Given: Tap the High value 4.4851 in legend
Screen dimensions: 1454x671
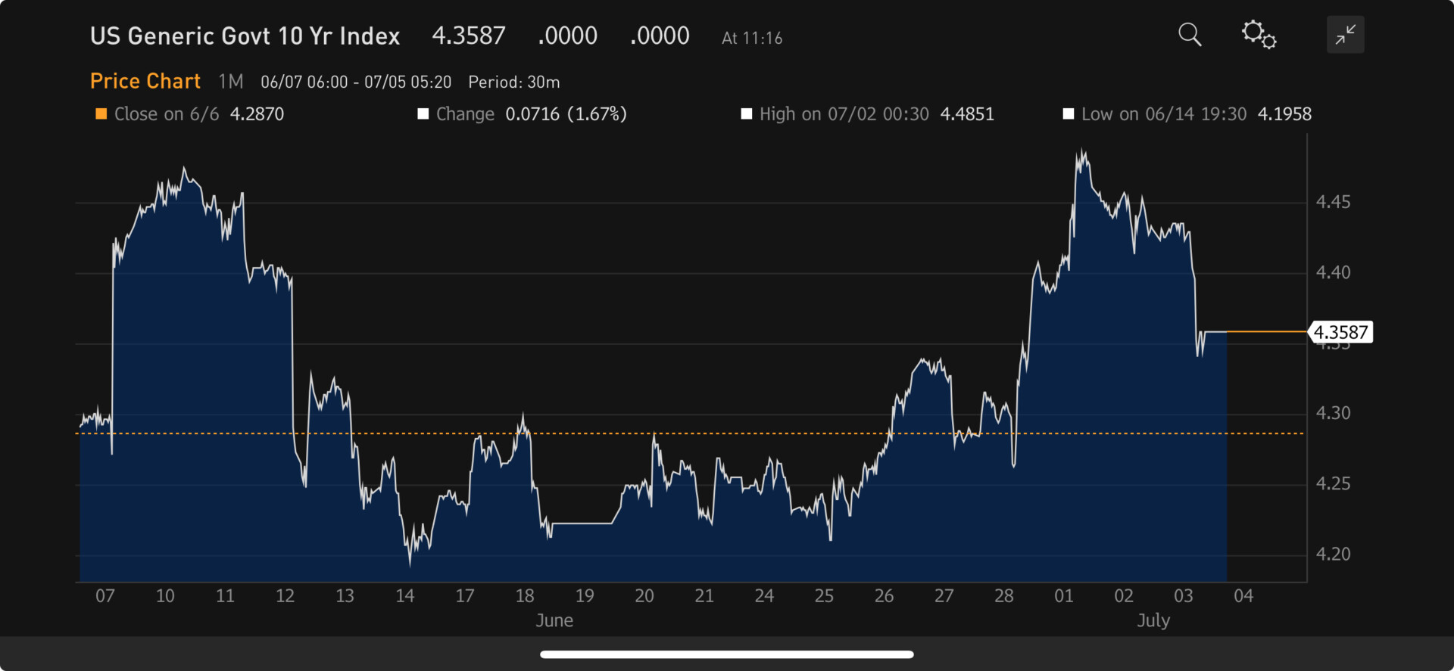Looking at the screenshot, I should pyautogui.click(x=967, y=114).
